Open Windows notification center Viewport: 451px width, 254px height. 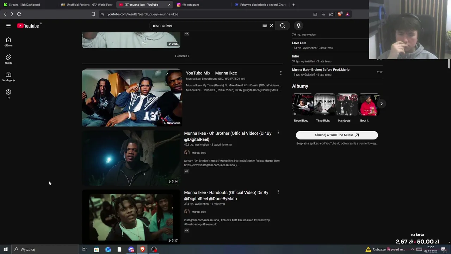[444, 249]
